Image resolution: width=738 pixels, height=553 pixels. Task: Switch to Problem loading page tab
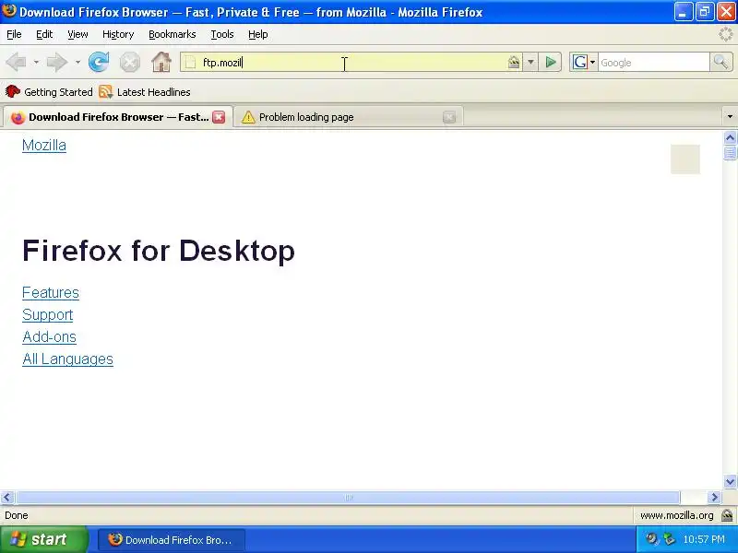pyautogui.click(x=349, y=117)
